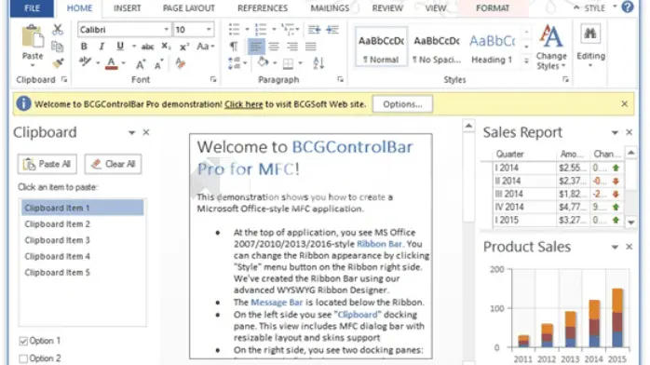The height and width of the screenshot is (365, 650).
Task: Decrease paragraph indent
Action: click(x=314, y=30)
